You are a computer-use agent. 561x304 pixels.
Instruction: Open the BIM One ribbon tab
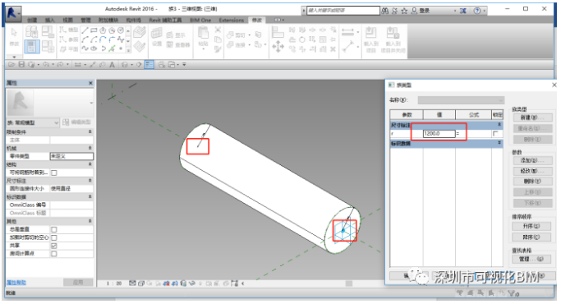pyautogui.click(x=200, y=20)
